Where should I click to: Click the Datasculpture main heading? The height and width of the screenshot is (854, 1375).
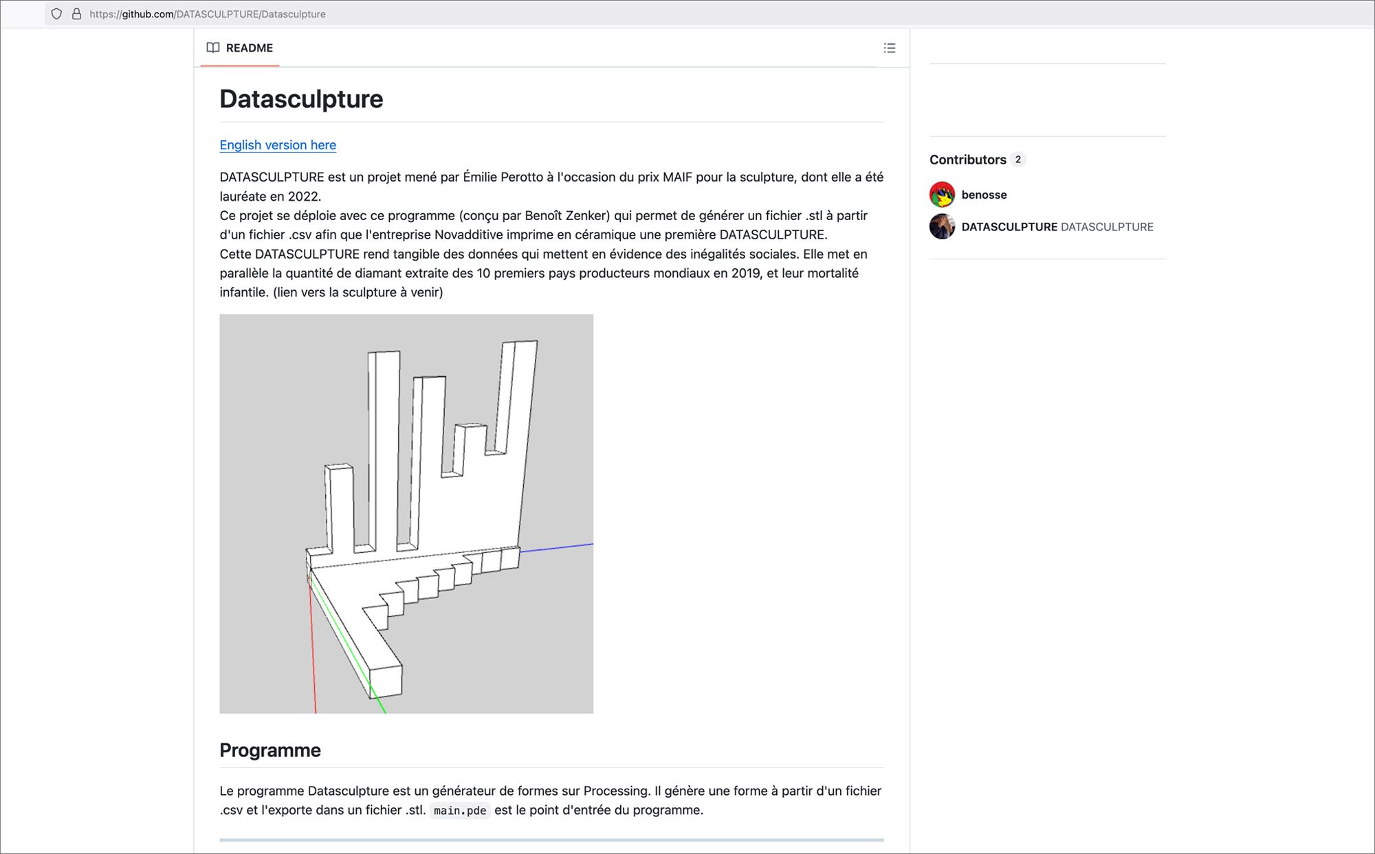pyautogui.click(x=301, y=99)
